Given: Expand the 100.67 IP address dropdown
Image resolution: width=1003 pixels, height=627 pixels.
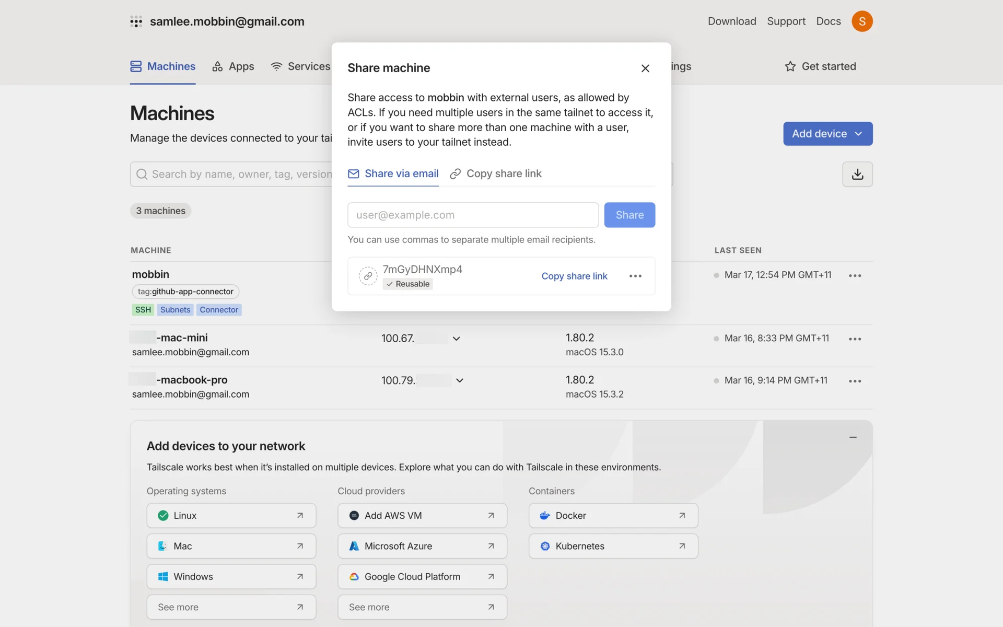Looking at the screenshot, I should click(x=456, y=339).
